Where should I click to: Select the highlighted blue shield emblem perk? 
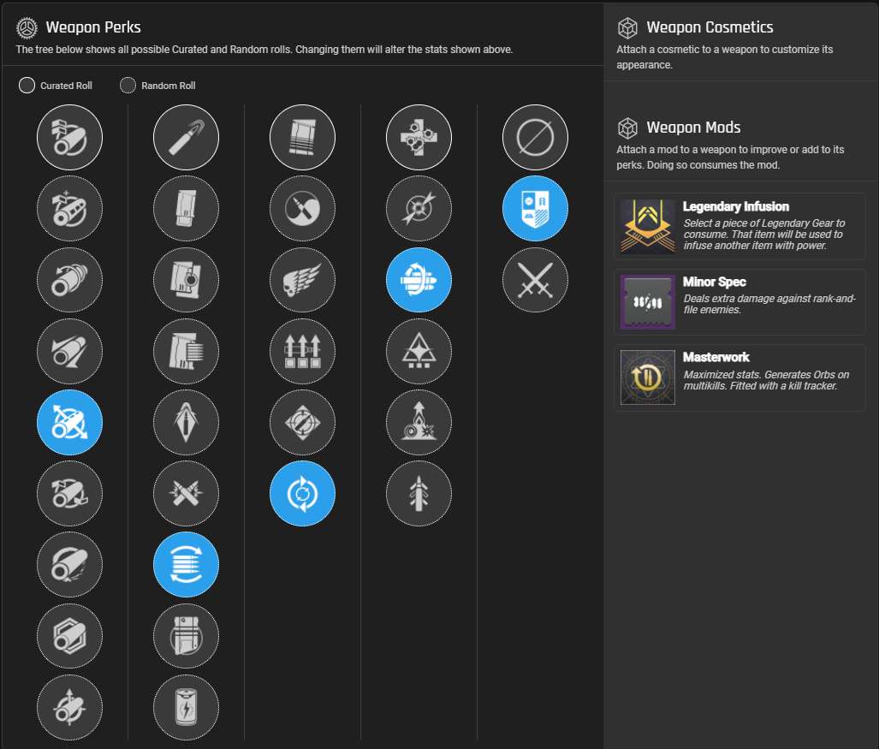535,208
